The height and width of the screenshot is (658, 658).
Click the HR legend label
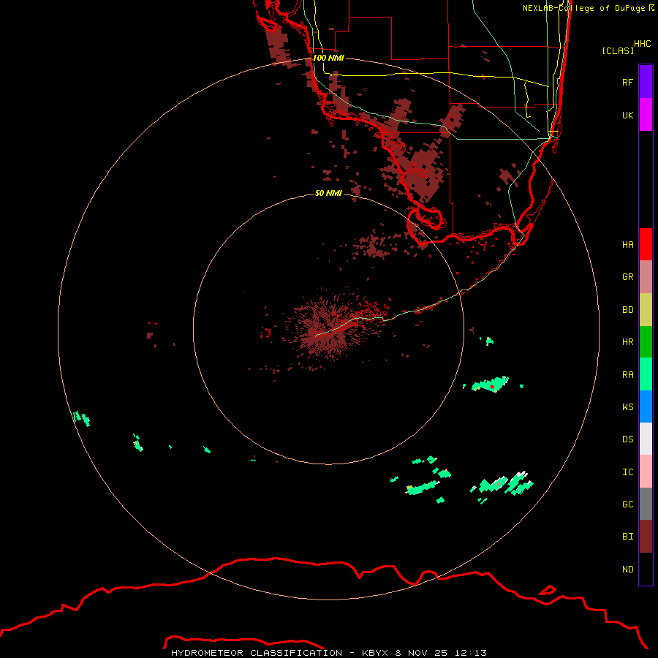click(627, 342)
